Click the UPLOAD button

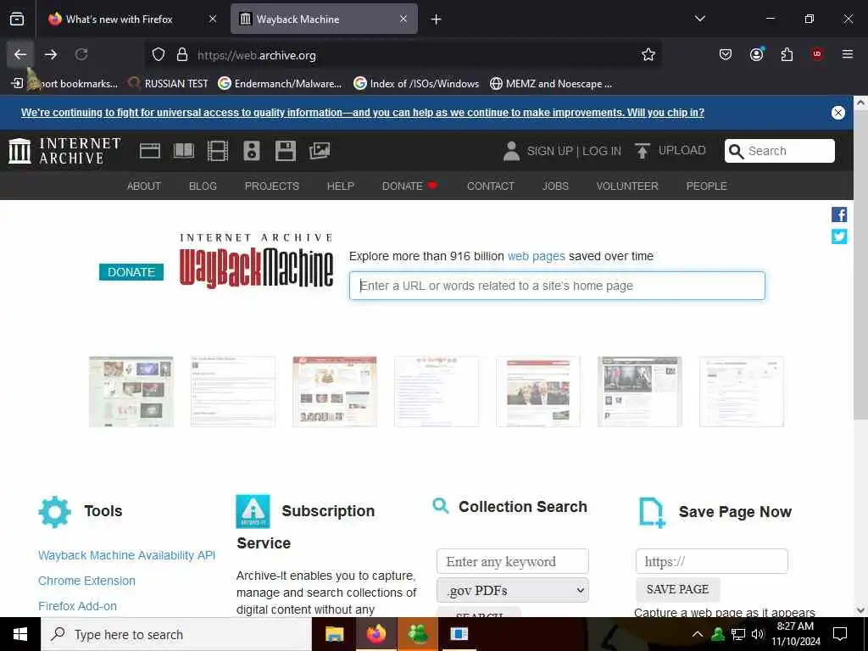(x=670, y=151)
